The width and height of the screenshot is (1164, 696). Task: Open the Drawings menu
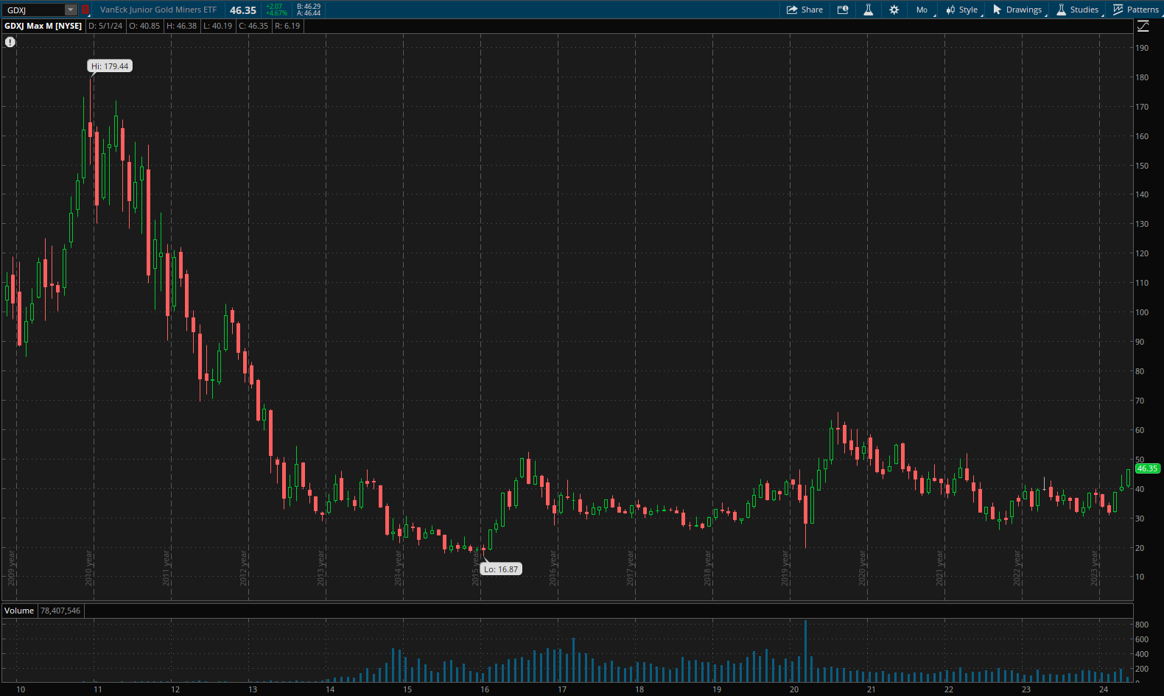[1019, 10]
